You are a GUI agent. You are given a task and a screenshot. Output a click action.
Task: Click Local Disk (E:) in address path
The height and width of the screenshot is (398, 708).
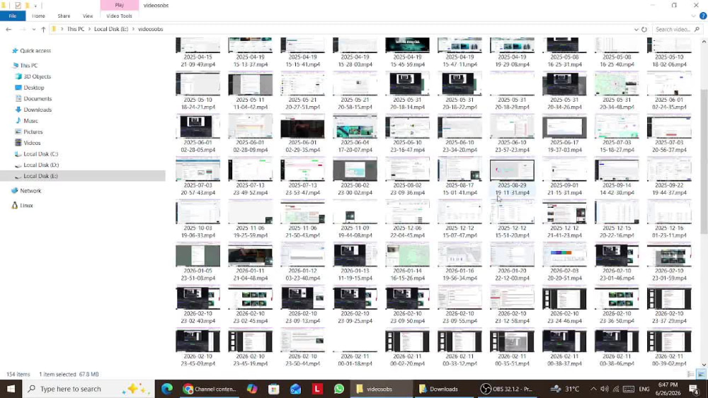click(111, 29)
